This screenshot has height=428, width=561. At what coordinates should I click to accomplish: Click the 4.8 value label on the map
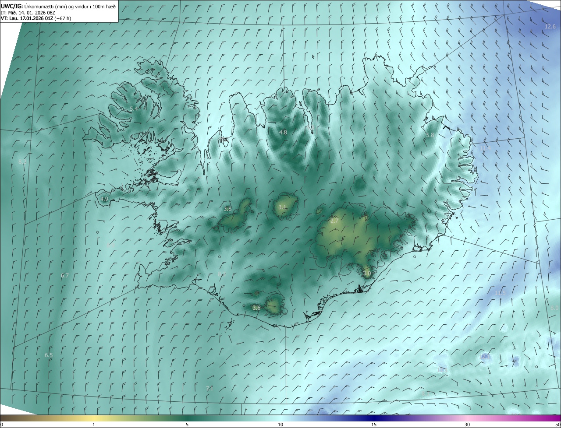coord(283,132)
